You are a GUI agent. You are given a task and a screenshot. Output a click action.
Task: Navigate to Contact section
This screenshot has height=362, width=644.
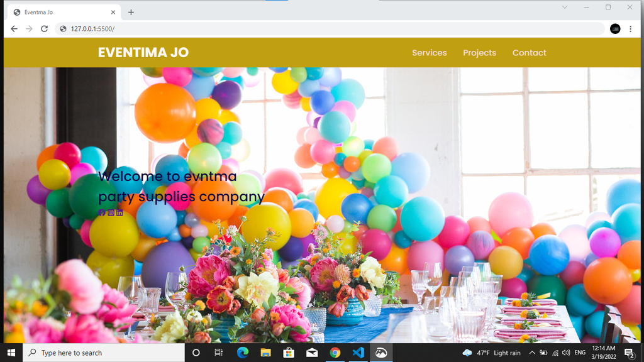click(529, 53)
